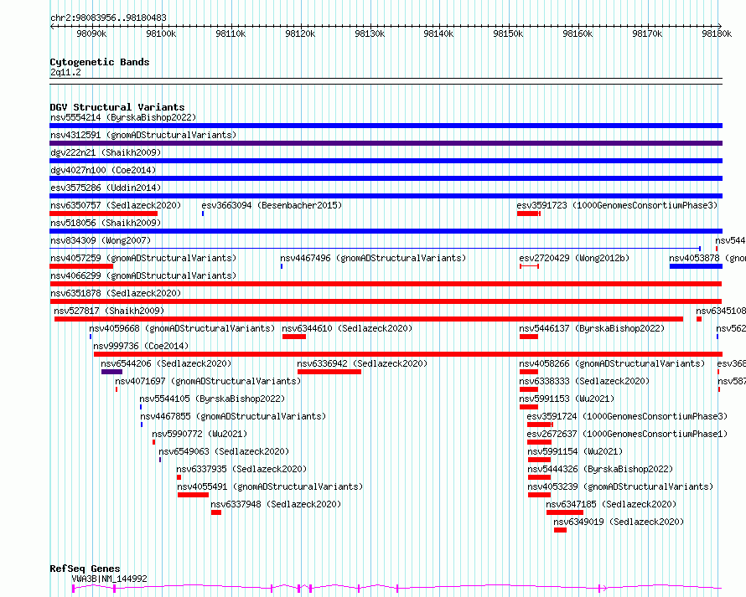Click the nsv999736 (Coe2014) label

tap(141, 346)
